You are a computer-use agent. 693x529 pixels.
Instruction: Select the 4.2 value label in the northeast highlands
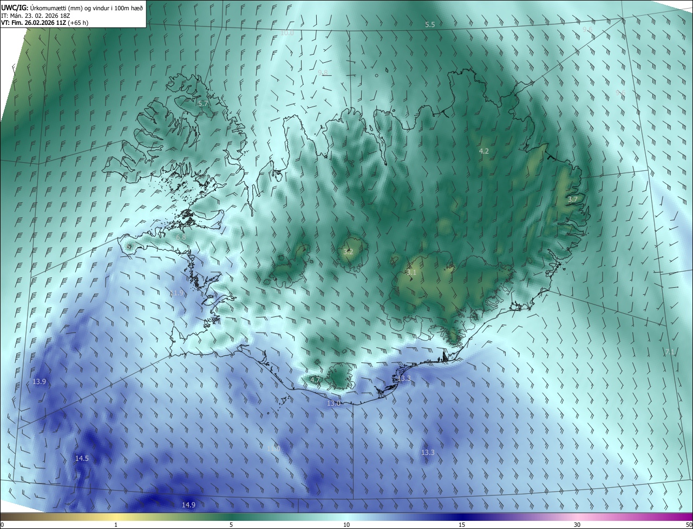coord(484,151)
